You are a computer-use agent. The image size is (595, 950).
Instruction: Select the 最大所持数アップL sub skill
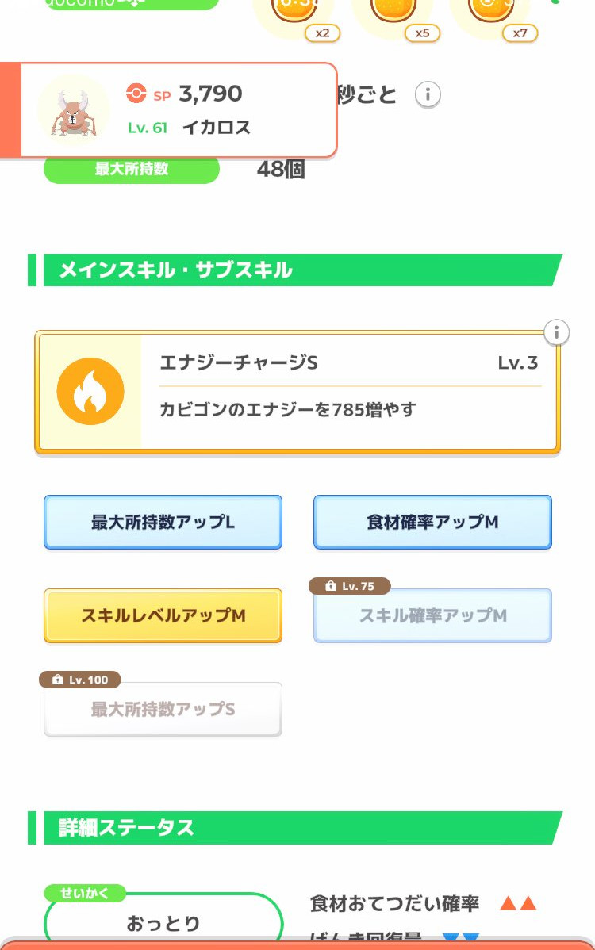(163, 523)
